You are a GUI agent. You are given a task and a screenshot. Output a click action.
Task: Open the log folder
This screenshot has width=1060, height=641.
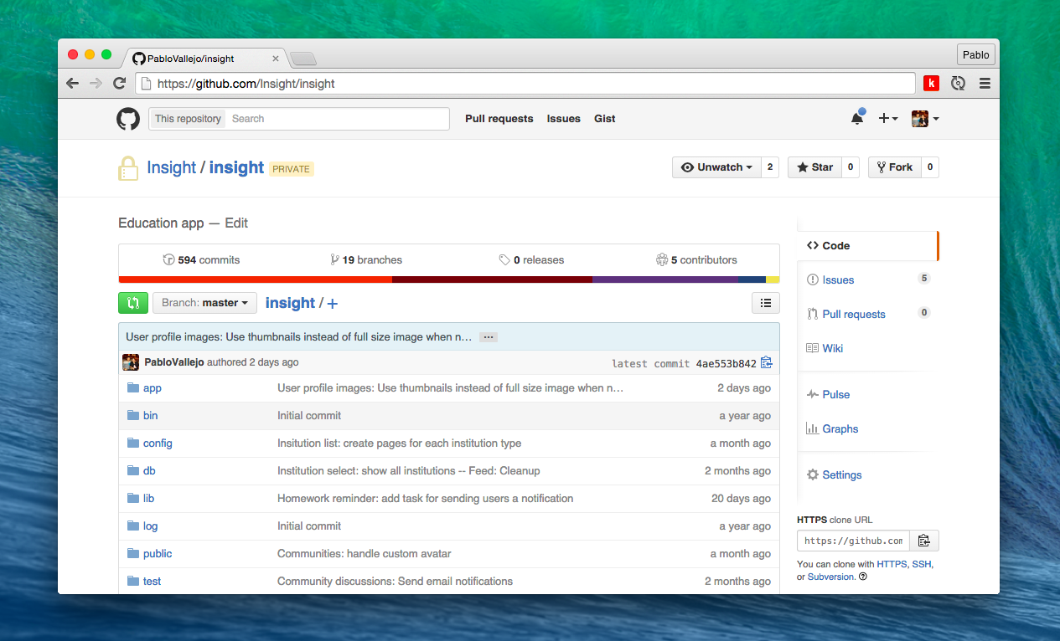point(150,526)
